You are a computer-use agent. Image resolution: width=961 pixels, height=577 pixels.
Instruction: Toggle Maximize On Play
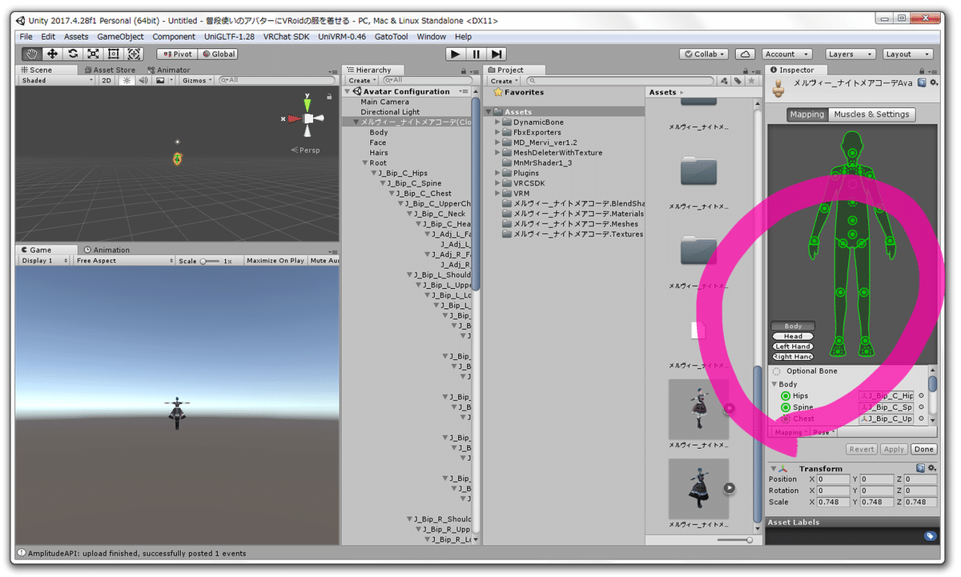click(x=275, y=261)
